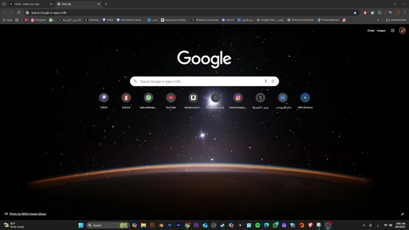Open the Discord bookmark
The width and height of the screenshot is (409, 230).
(x=228, y=20)
